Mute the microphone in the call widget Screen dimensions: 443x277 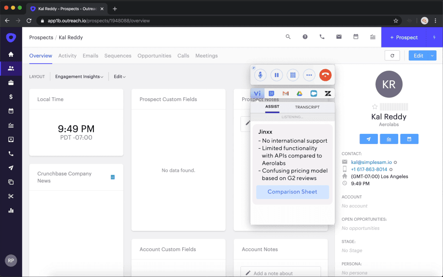260,75
